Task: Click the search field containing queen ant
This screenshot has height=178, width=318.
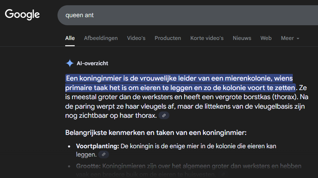Action: 175,15
